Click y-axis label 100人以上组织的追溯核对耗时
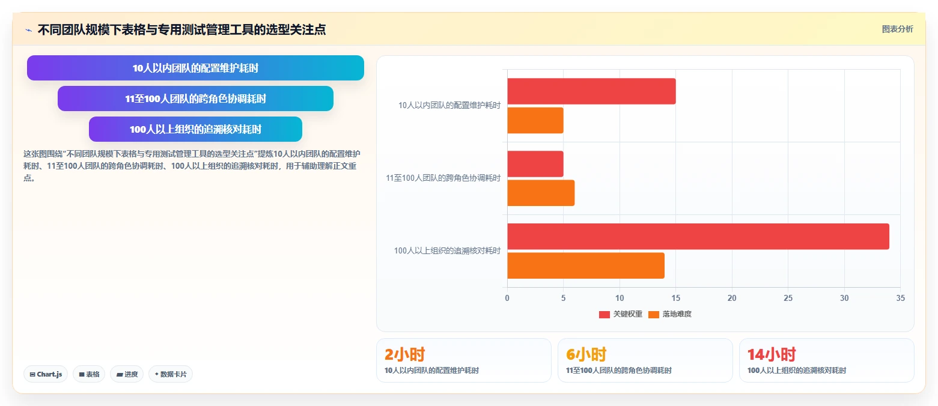The image size is (938, 406). coord(447,251)
